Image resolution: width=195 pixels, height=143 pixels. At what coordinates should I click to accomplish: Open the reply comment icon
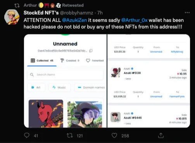pos(27,135)
